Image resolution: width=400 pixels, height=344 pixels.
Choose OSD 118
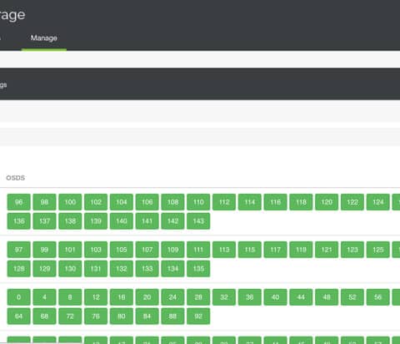pyautogui.click(x=301, y=202)
